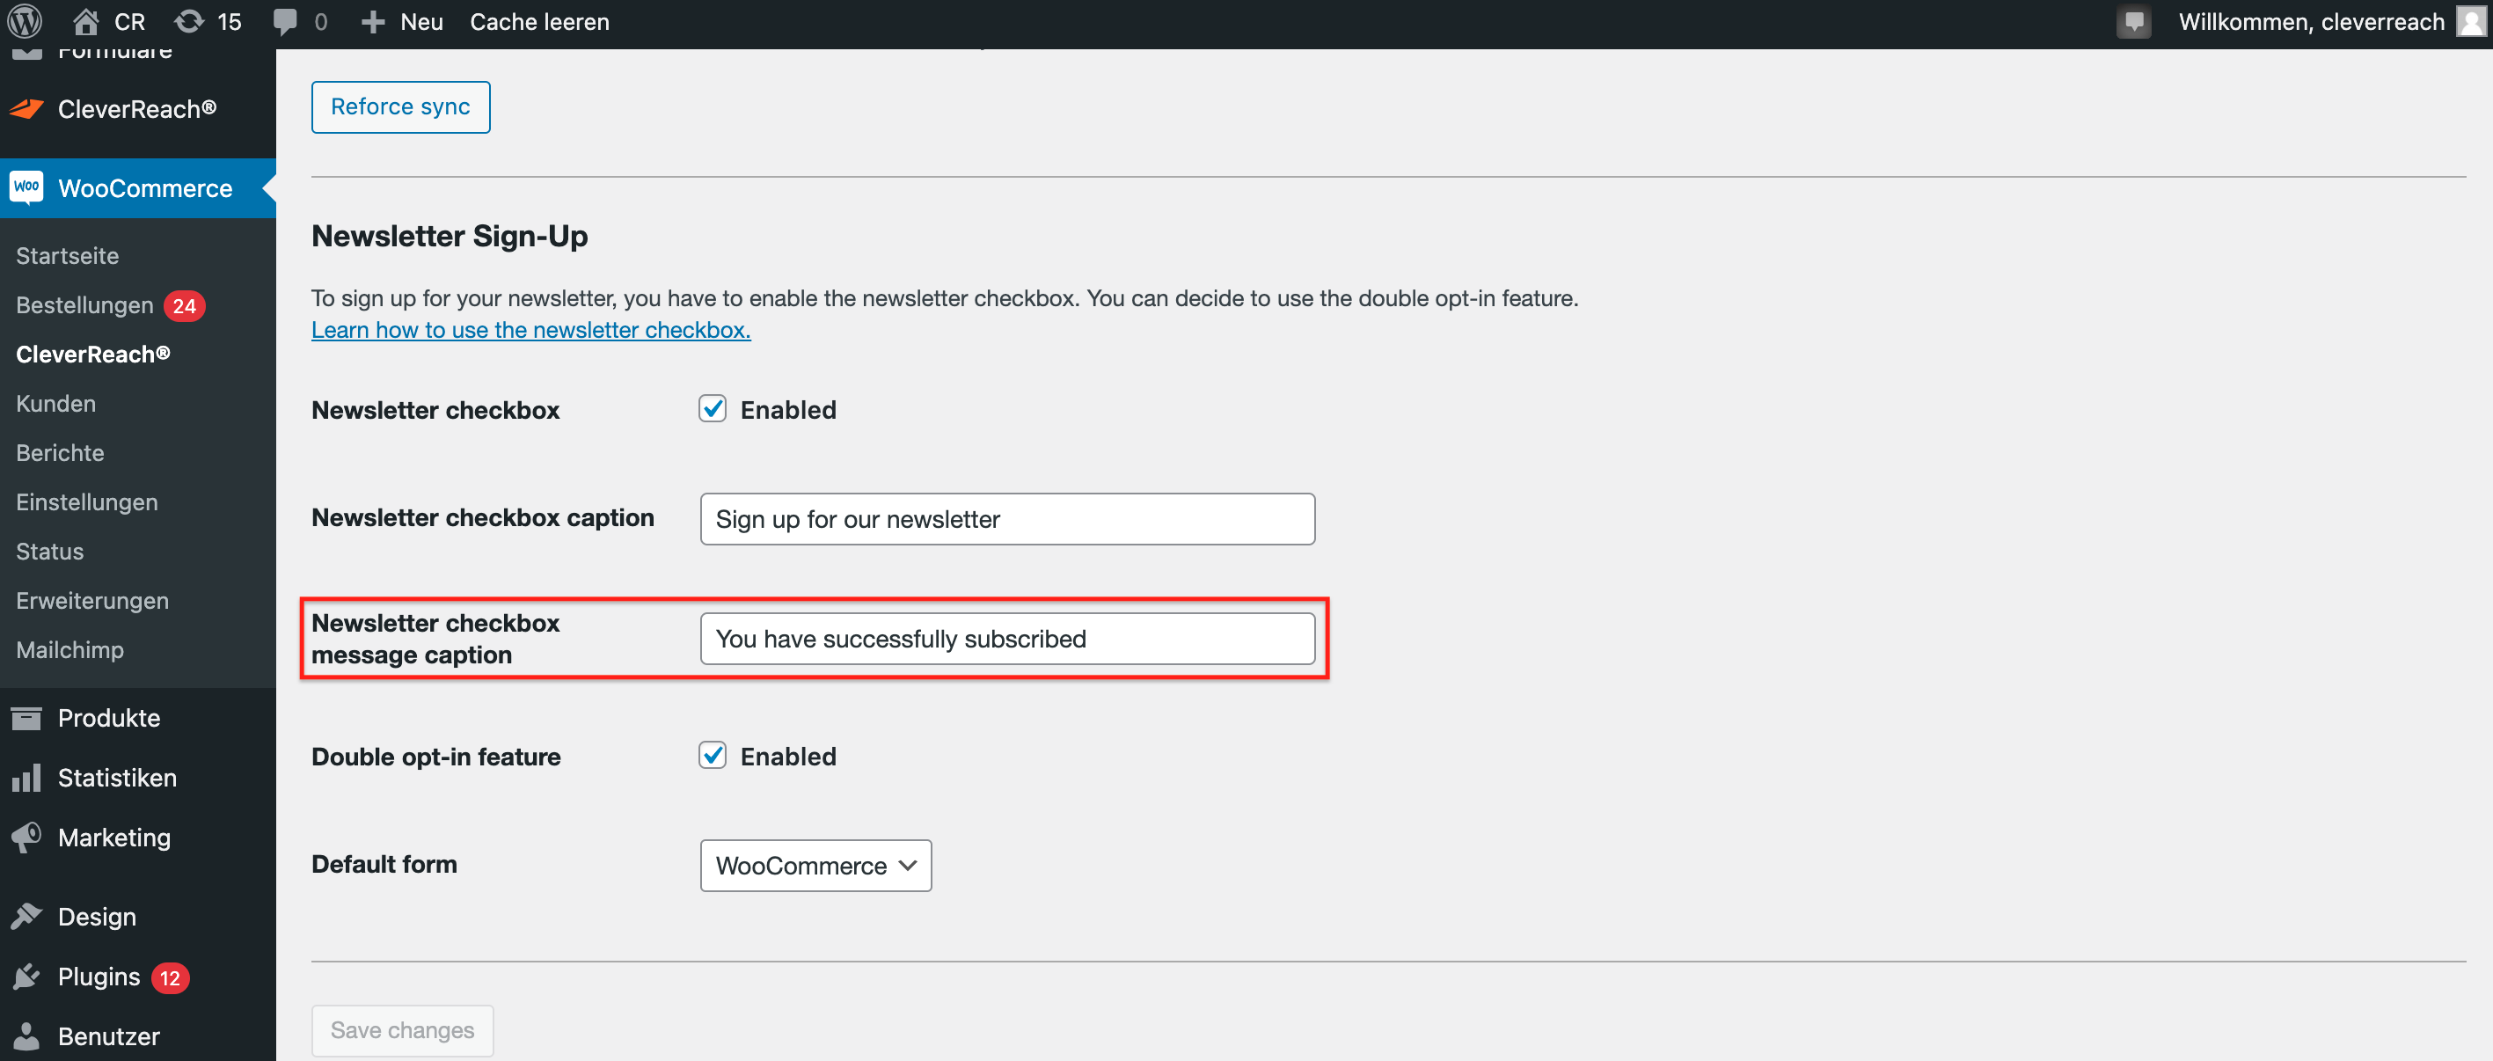Open the Plugins menu in sidebar
The width and height of the screenshot is (2493, 1061).
pos(100,976)
